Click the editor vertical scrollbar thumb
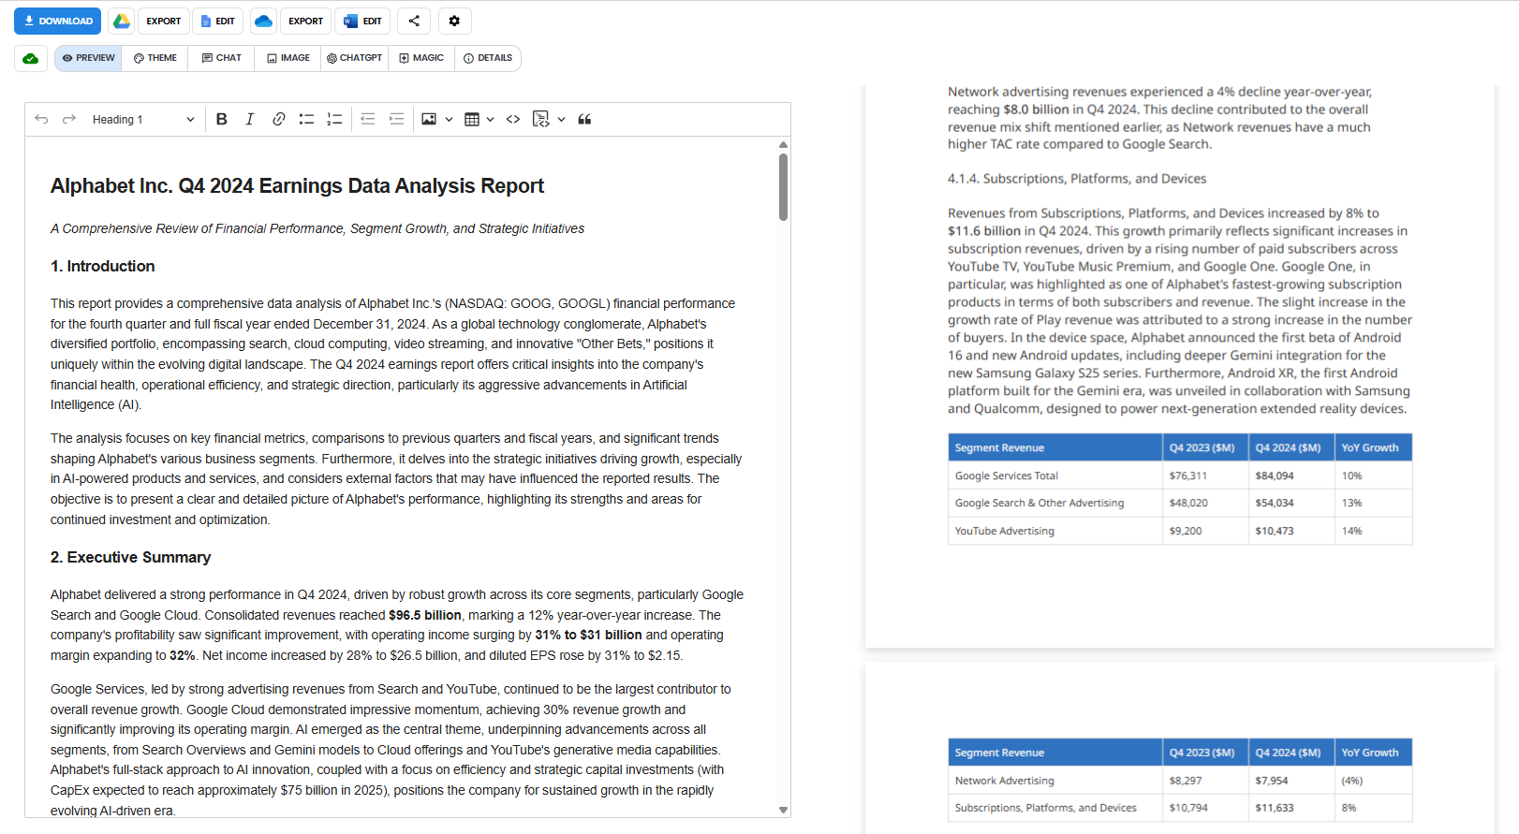This screenshot has height=834, width=1519. click(x=783, y=187)
